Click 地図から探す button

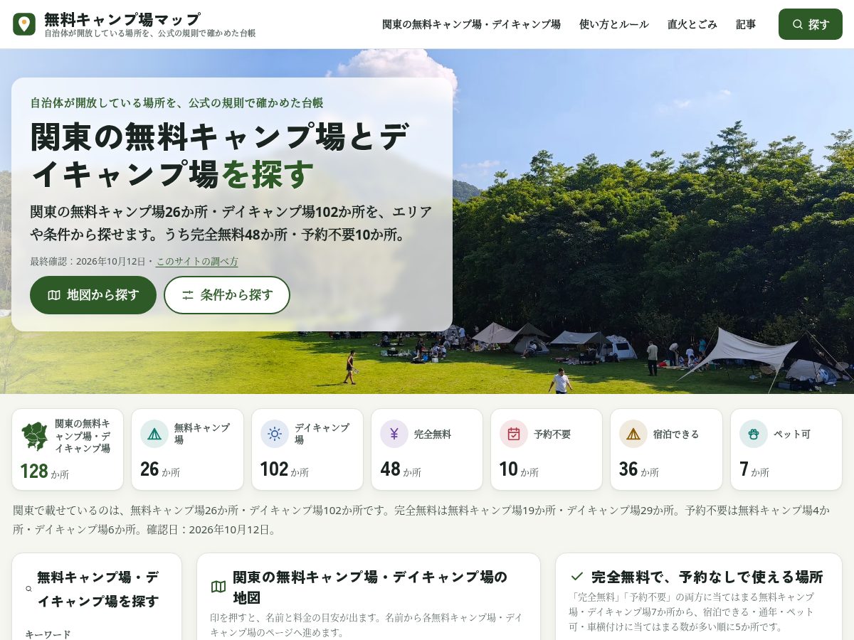93,295
